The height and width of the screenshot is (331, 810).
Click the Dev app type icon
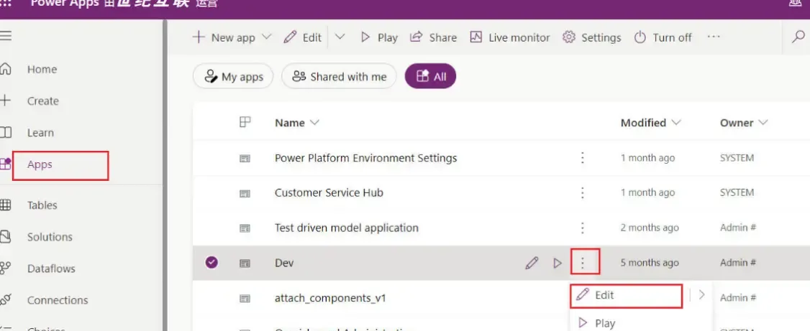(245, 263)
